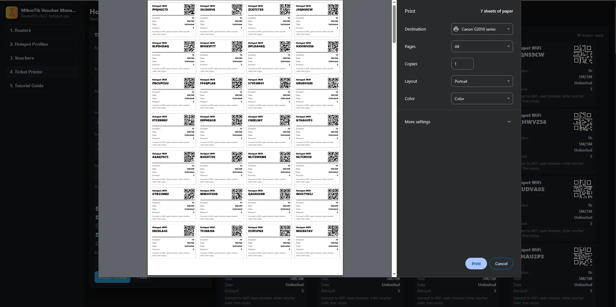Click ticket code J5QNS9CW in the preview

tap(304, 10)
